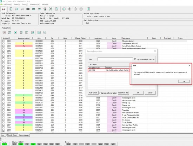The width and height of the screenshot is (193, 146).
Task: Click the network nodes icon in toolbar
Action: pyautogui.click(x=51, y=9)
